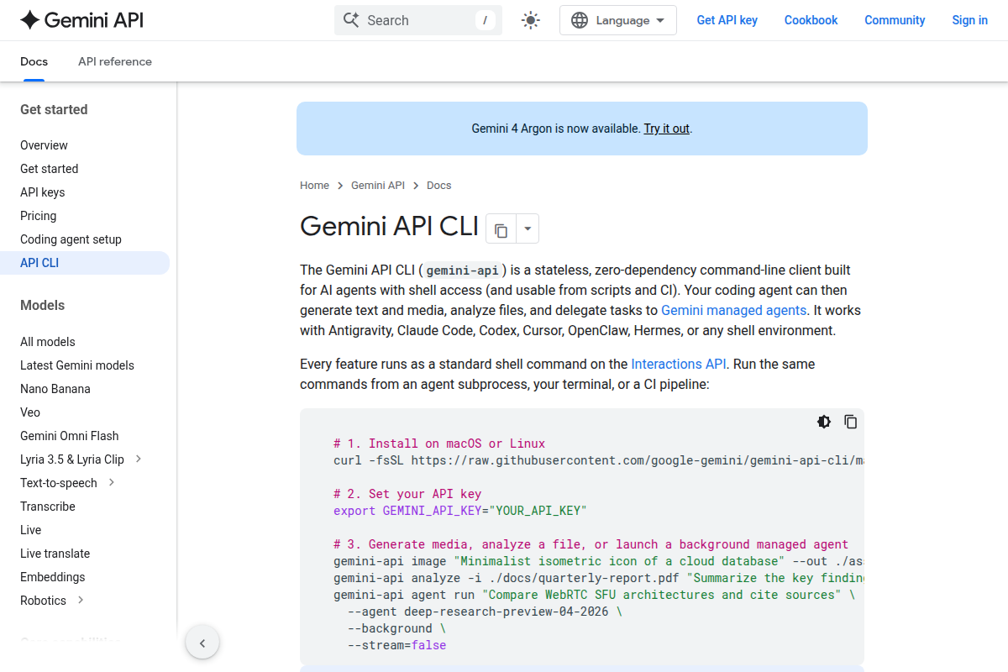This screenshot has width=1008, height=672.
Task: Open Gemini managed agents link
Action: coord(734,310)
